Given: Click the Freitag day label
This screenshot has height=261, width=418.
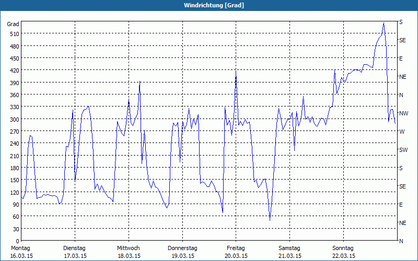Looking at the screenshot, I should pyautogui.click(x=236, y=248).
